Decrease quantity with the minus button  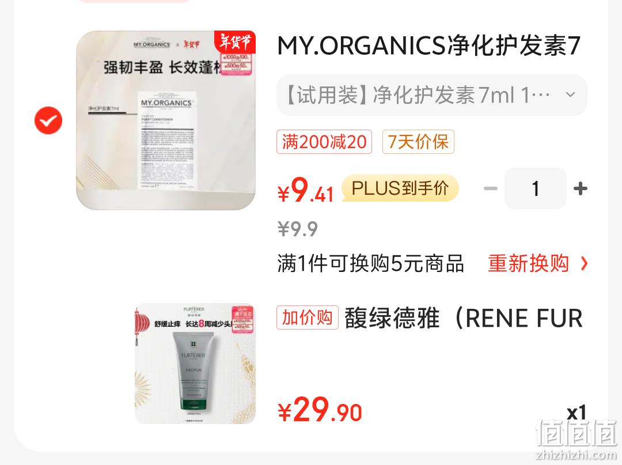(x=491, y=188)
